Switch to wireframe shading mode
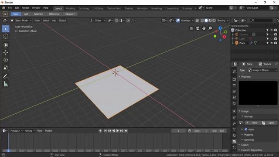The image size is (279, 157). coord(202,20)
